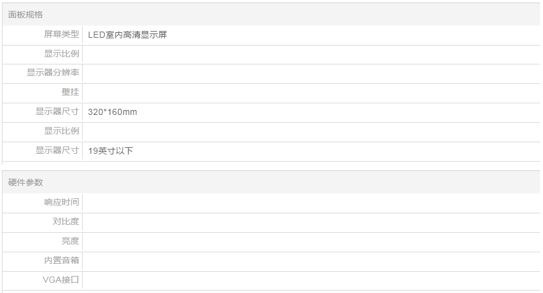Click the 320*160mm size value
The image size is (543, 293).
click(x=112, y=112)
